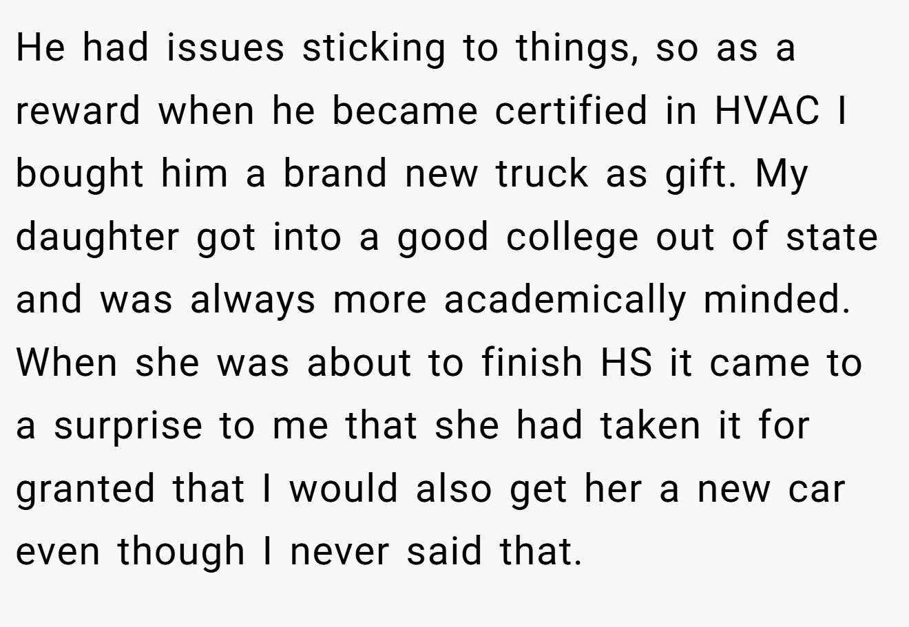Screen dimensions: 909x627
Task: Click the word "truck" in the paragraph
Action: 542,173
